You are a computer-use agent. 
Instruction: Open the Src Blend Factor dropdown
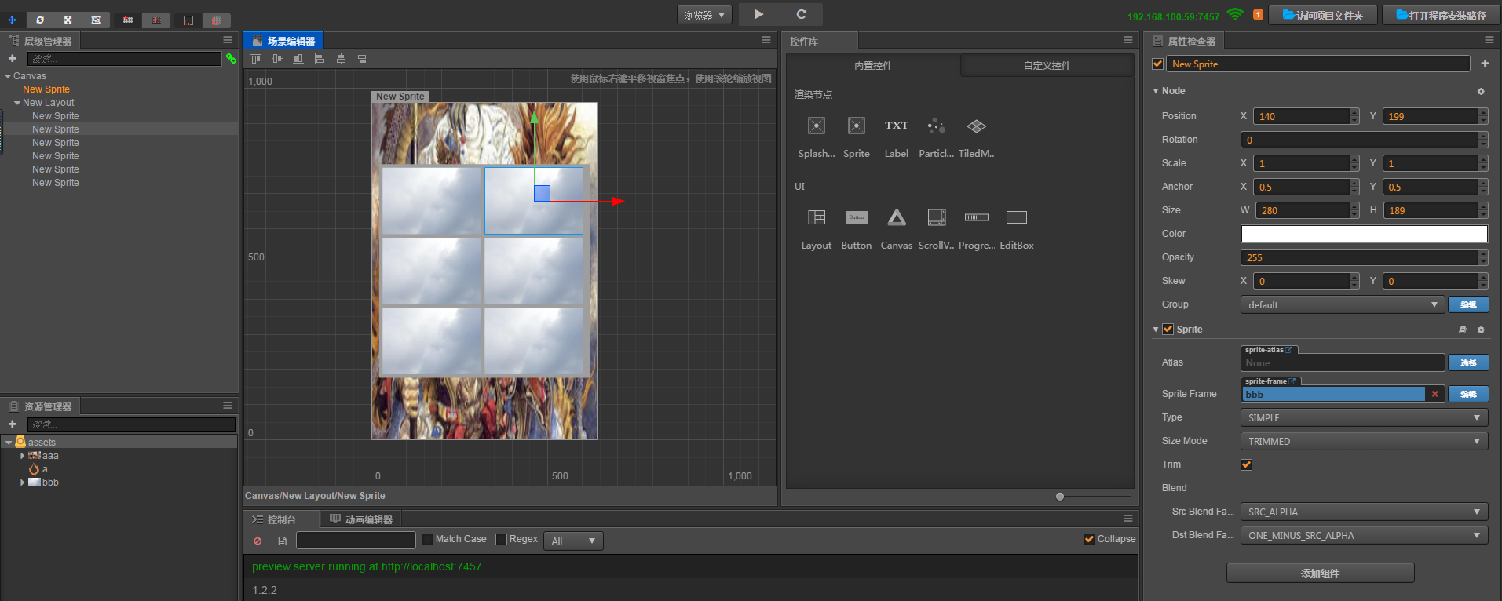click(x=1364, y=512)
